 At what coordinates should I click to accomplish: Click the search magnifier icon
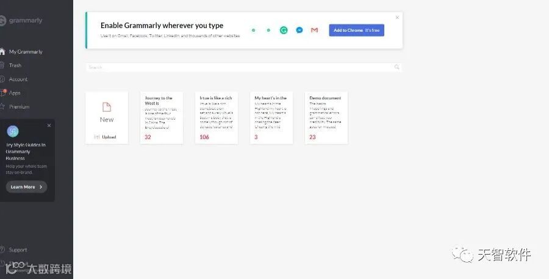[396, 67]
